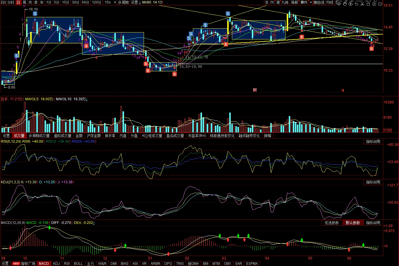Open 指标说明 for the MACD panel
The height and width of the screenshot is (266, 399).
coord(373,223)
